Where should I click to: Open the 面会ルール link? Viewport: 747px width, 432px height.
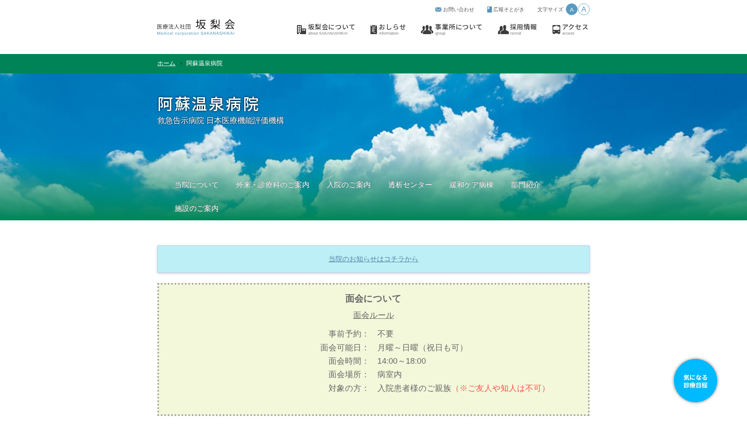pos(373,315)
